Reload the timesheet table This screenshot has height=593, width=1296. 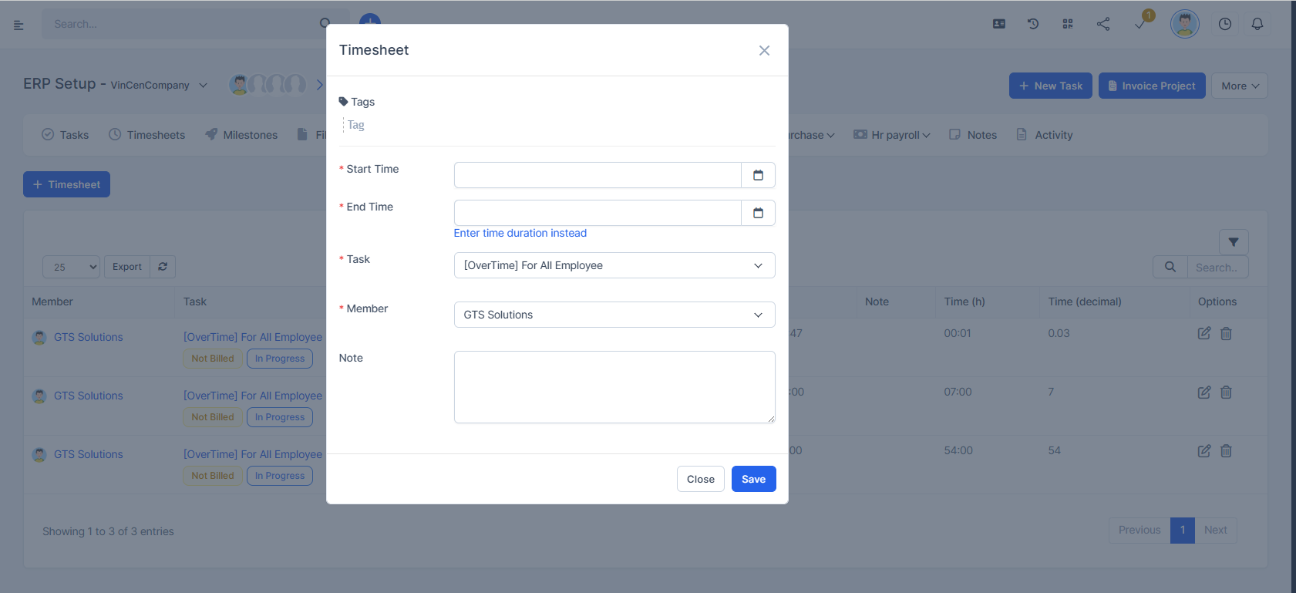(163, 267)
